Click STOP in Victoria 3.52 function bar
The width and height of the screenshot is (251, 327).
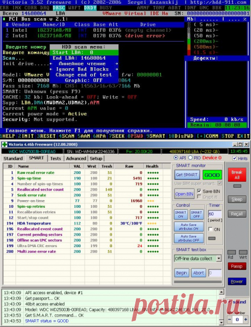pos(228,136)
